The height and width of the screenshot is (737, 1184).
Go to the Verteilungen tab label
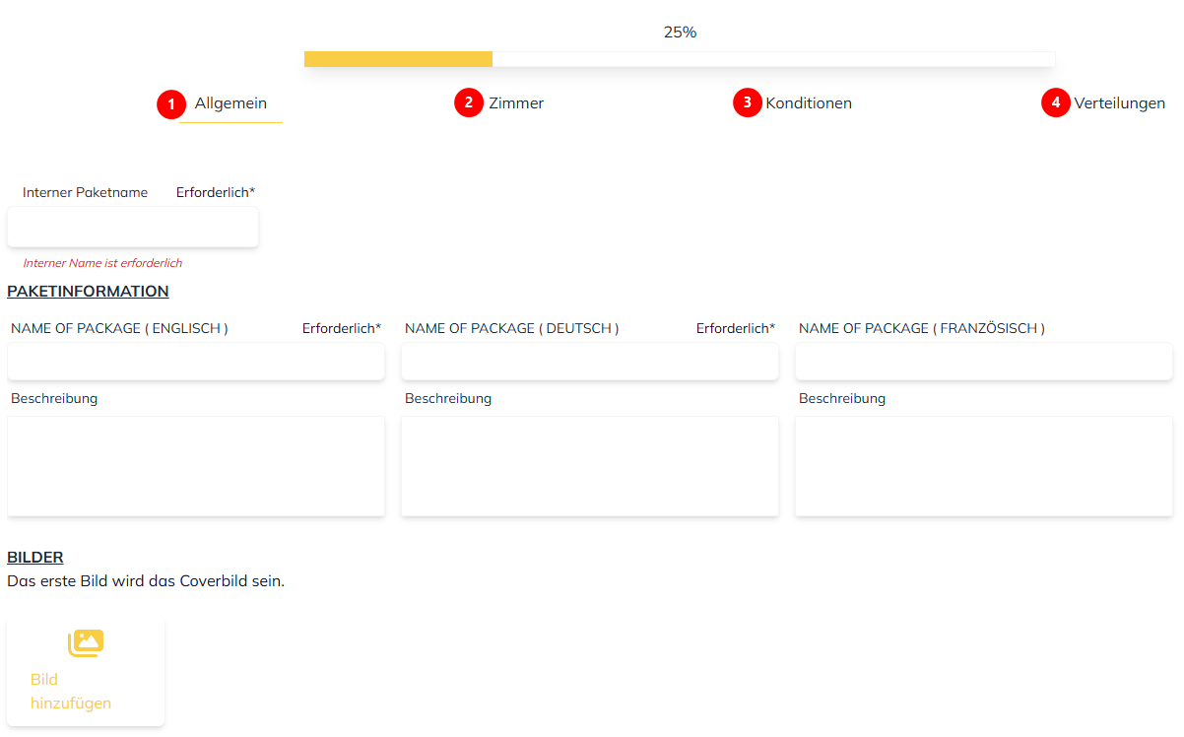pos(1119,103)
